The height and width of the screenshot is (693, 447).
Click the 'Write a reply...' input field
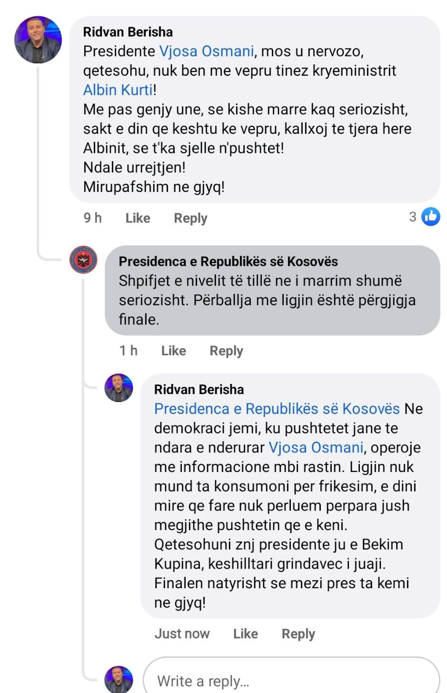coord(290,681)
